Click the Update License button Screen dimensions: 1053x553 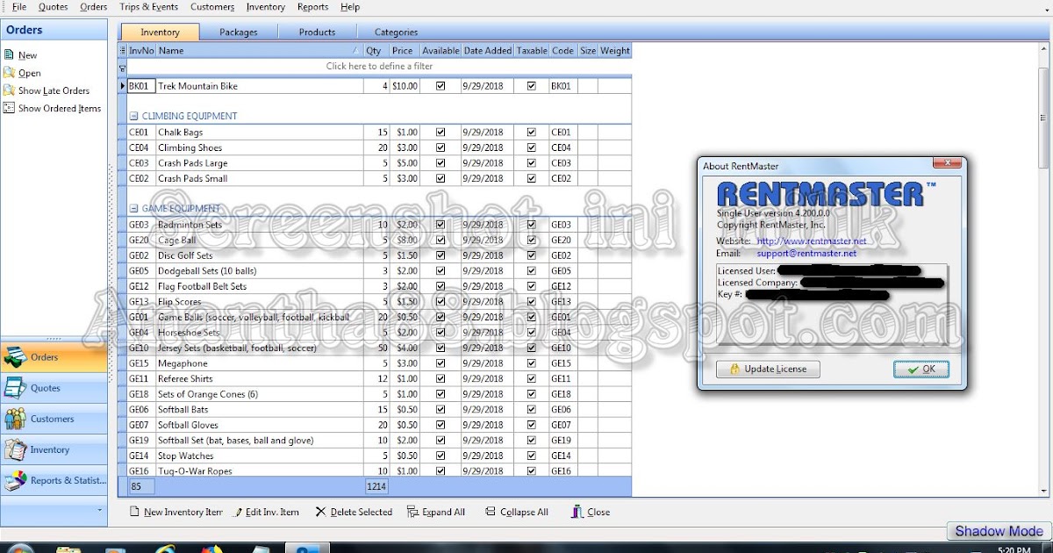click(768, 370)
